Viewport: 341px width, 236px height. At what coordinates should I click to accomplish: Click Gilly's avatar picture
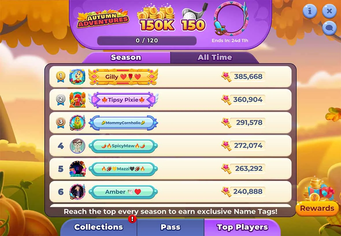pyautogui.click(x=77, y=77)
